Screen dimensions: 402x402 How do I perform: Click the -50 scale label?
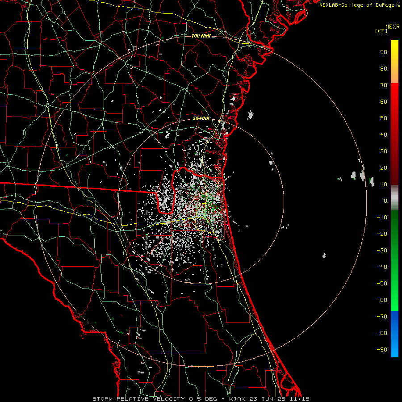(382, 284)
